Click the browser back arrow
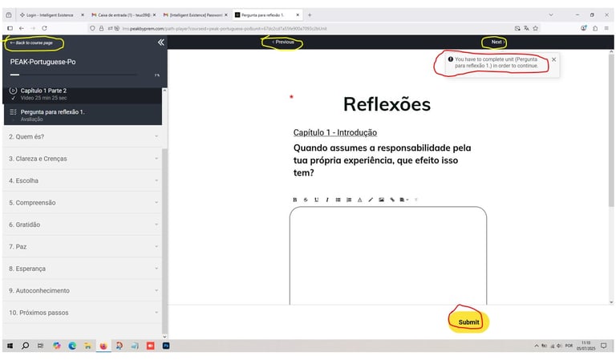616x360 pixels. (22, 28)
